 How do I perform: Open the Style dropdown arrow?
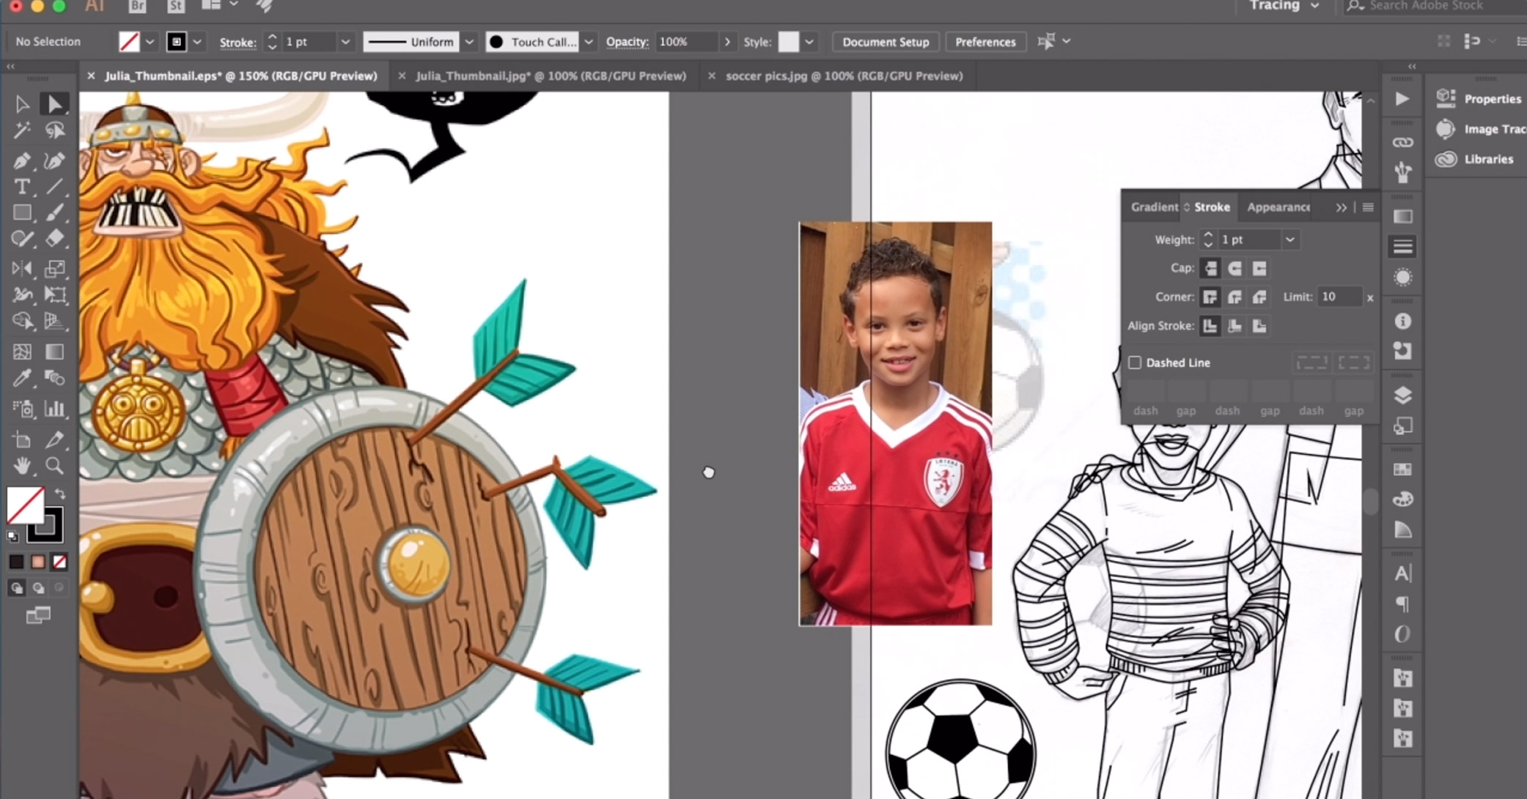click(x=809, y=42)
